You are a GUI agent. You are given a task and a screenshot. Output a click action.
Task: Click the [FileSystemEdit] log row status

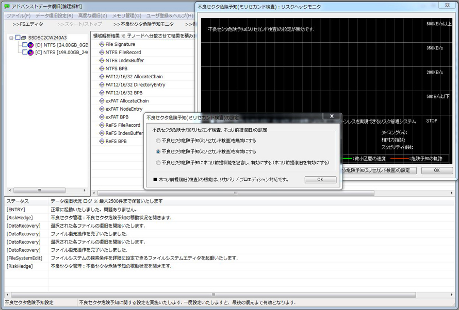pyautogui.click(x=25, y=259)
